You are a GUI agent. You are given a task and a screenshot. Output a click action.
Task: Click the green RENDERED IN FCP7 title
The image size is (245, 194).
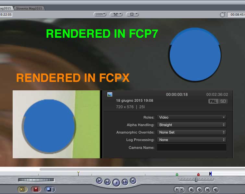click(102, 34)
